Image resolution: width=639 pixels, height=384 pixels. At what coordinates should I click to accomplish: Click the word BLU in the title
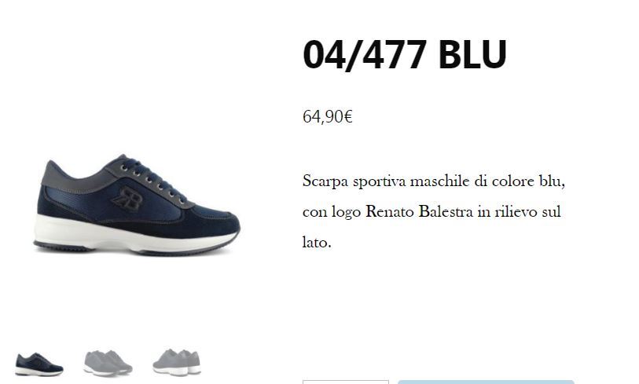[x=472, y=54]
